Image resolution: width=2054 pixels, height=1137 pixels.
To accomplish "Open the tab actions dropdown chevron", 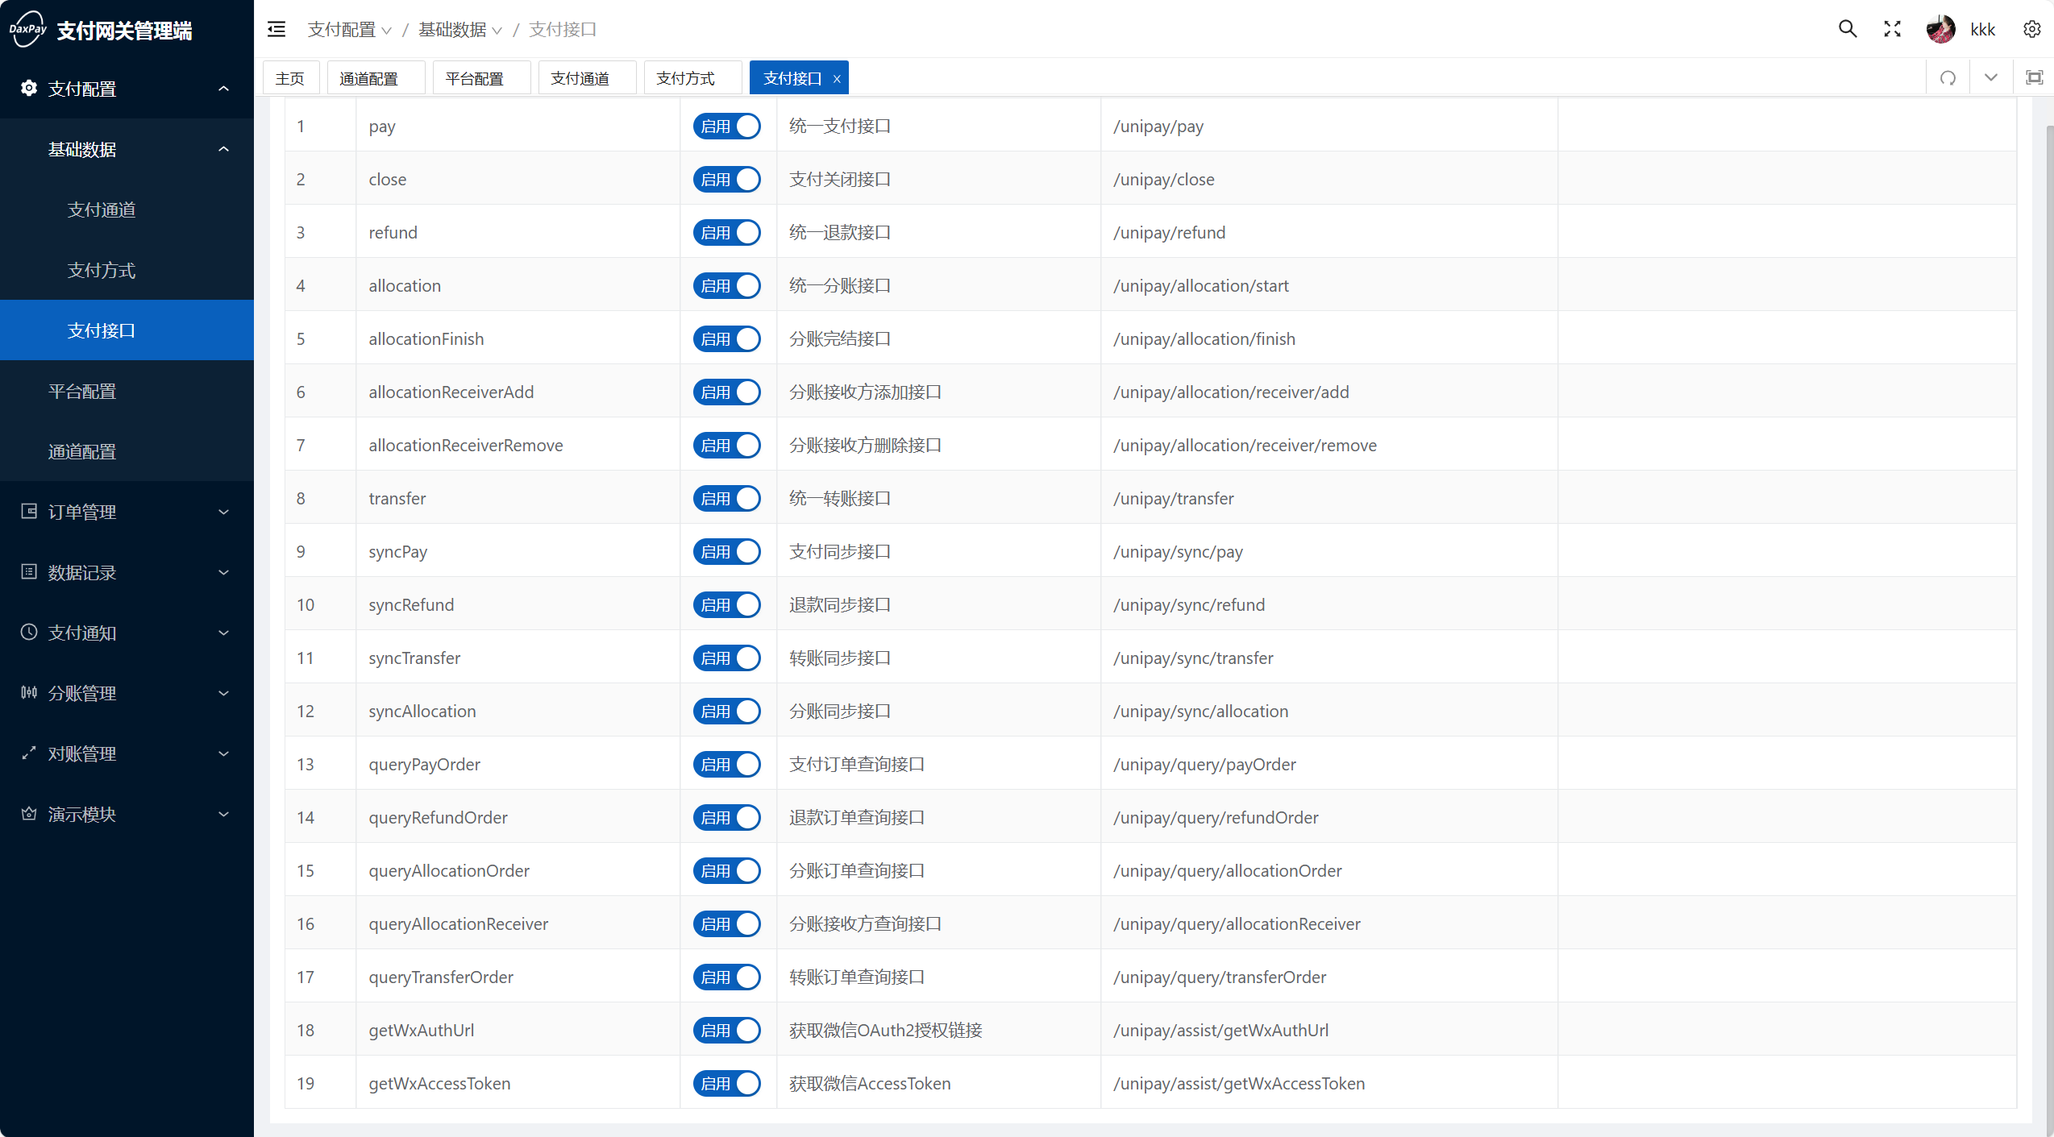I will (1991, 78).
